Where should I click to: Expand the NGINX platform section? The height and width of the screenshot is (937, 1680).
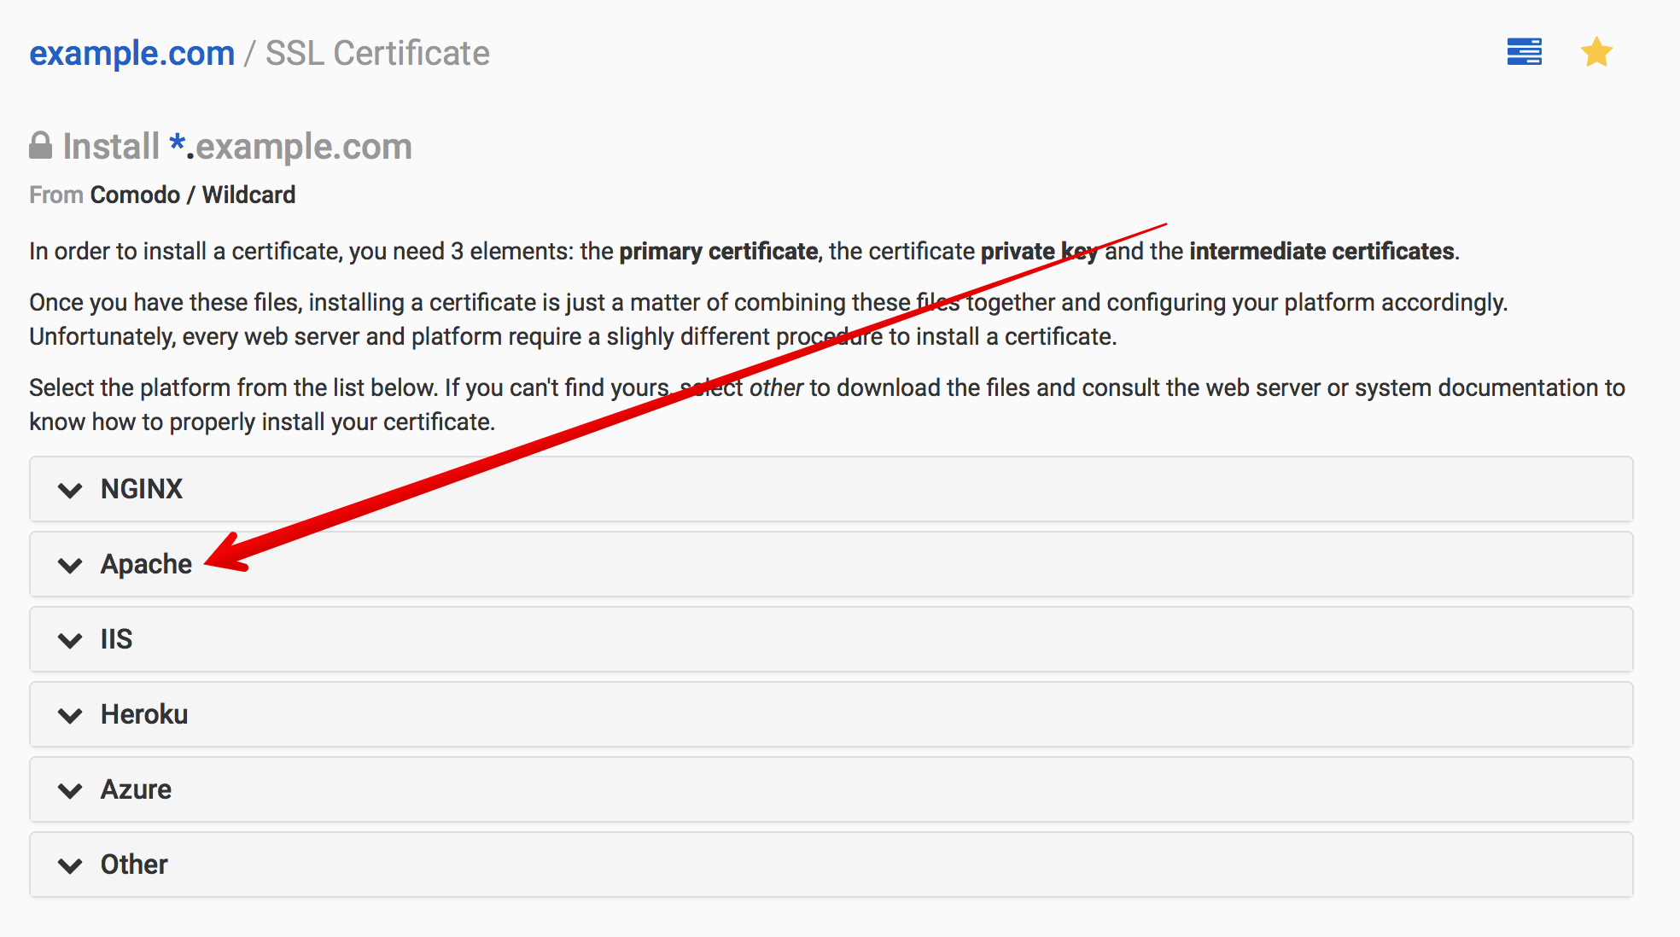(831, 489)
